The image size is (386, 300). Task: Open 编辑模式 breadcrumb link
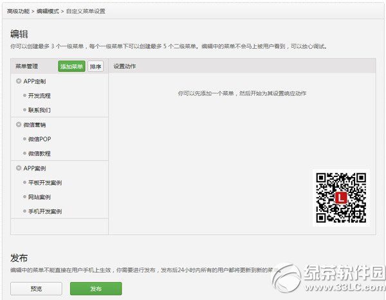pos(48,11)
